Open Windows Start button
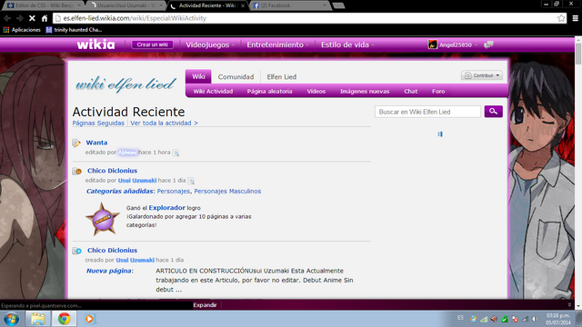Image resolution: width=582 pixels, height=327 pixels. (x=12, y=319)
